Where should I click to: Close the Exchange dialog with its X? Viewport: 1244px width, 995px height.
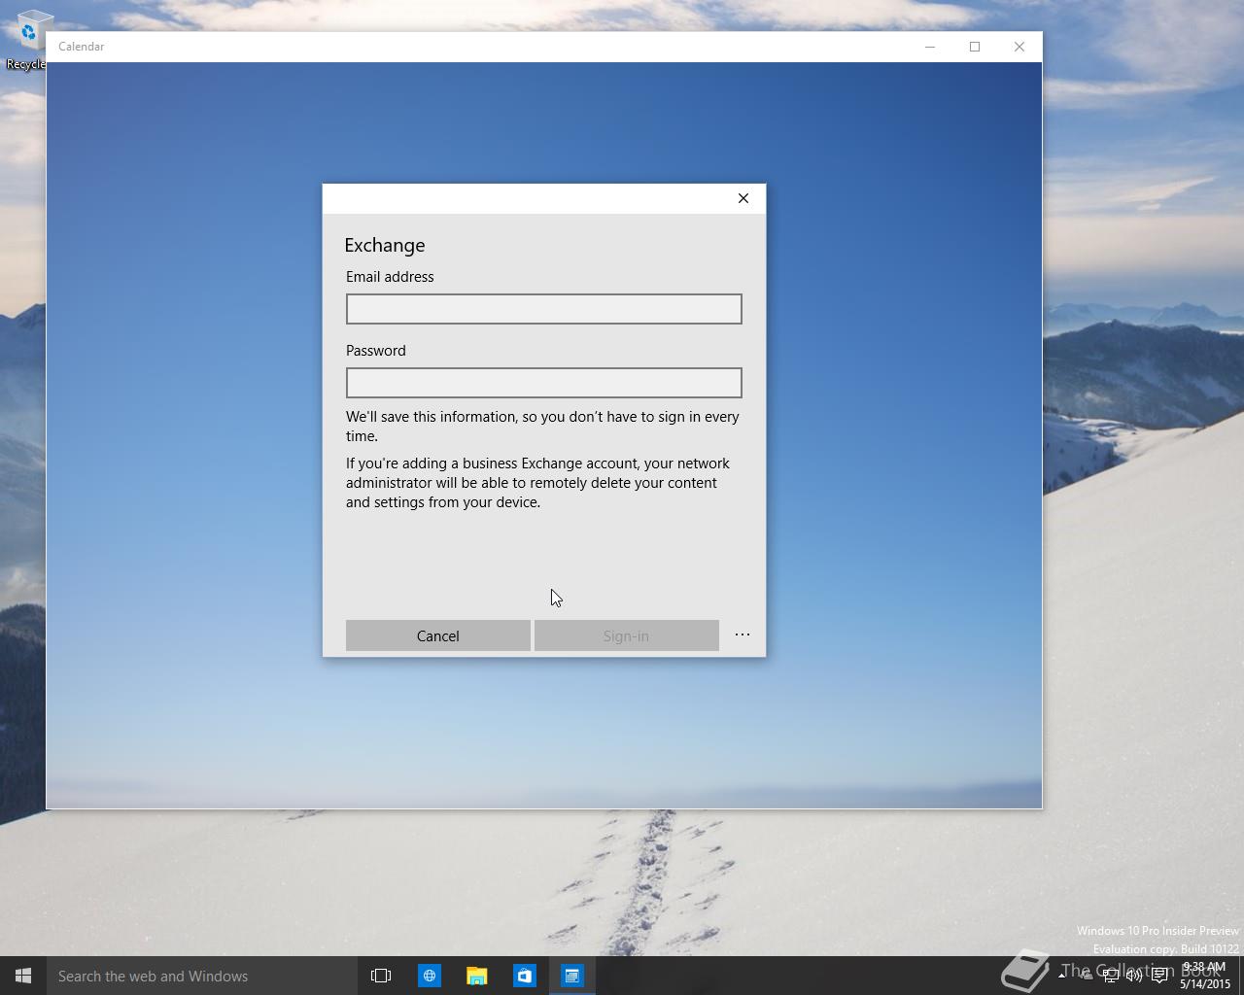click(743, 198)
